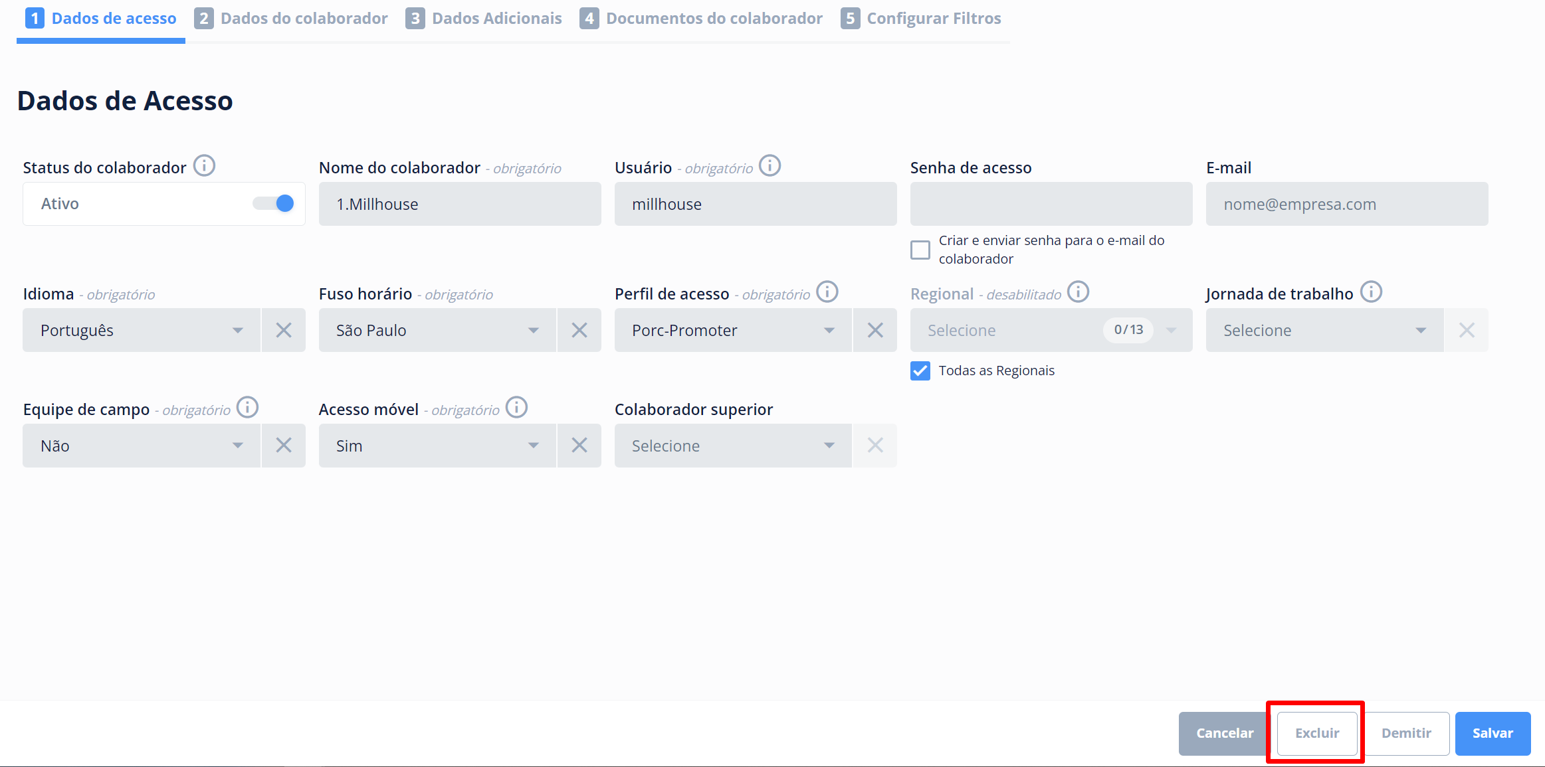1545x767 pixels.
Task: Uncheck Todas as Regionais checkbox
Action: coord(920,371)
